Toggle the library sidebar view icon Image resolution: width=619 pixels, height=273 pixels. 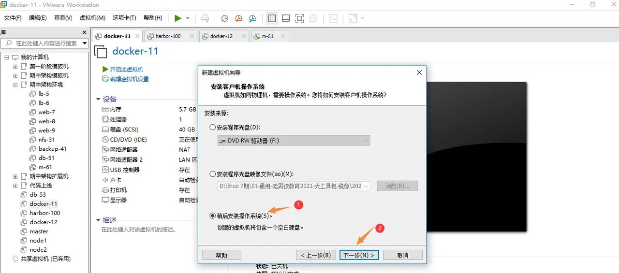tap(272, 18)
